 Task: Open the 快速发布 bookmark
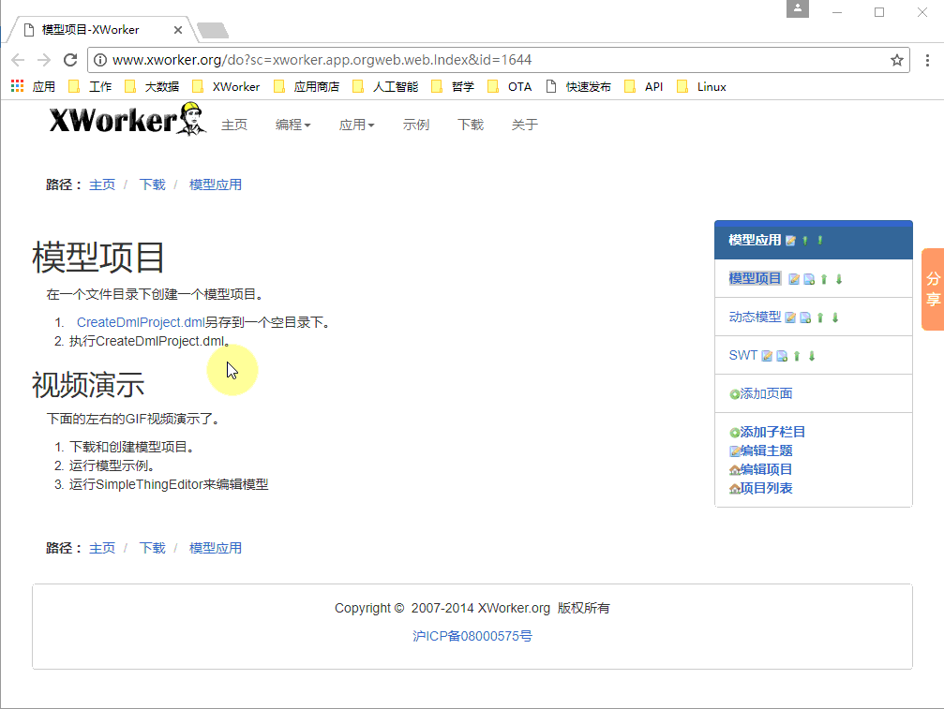578,86
